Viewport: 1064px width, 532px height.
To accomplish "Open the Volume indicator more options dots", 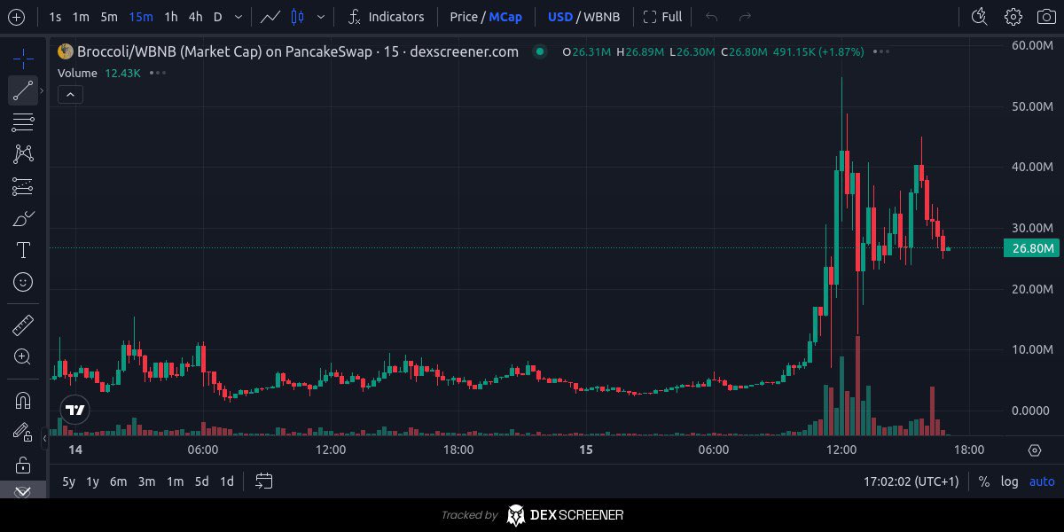I will click(x=157, y=73).
